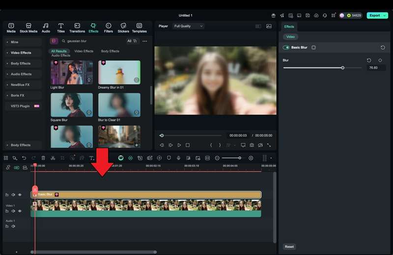
Task: Mute the Basic Blur effect track speaker icon
Action: [13, 195]
